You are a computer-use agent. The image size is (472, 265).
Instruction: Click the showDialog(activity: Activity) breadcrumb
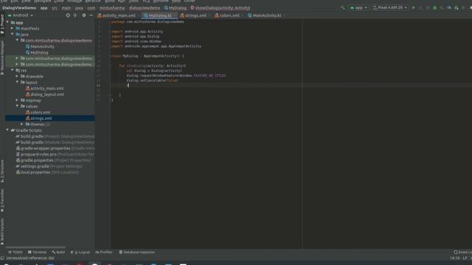point(220,8)
